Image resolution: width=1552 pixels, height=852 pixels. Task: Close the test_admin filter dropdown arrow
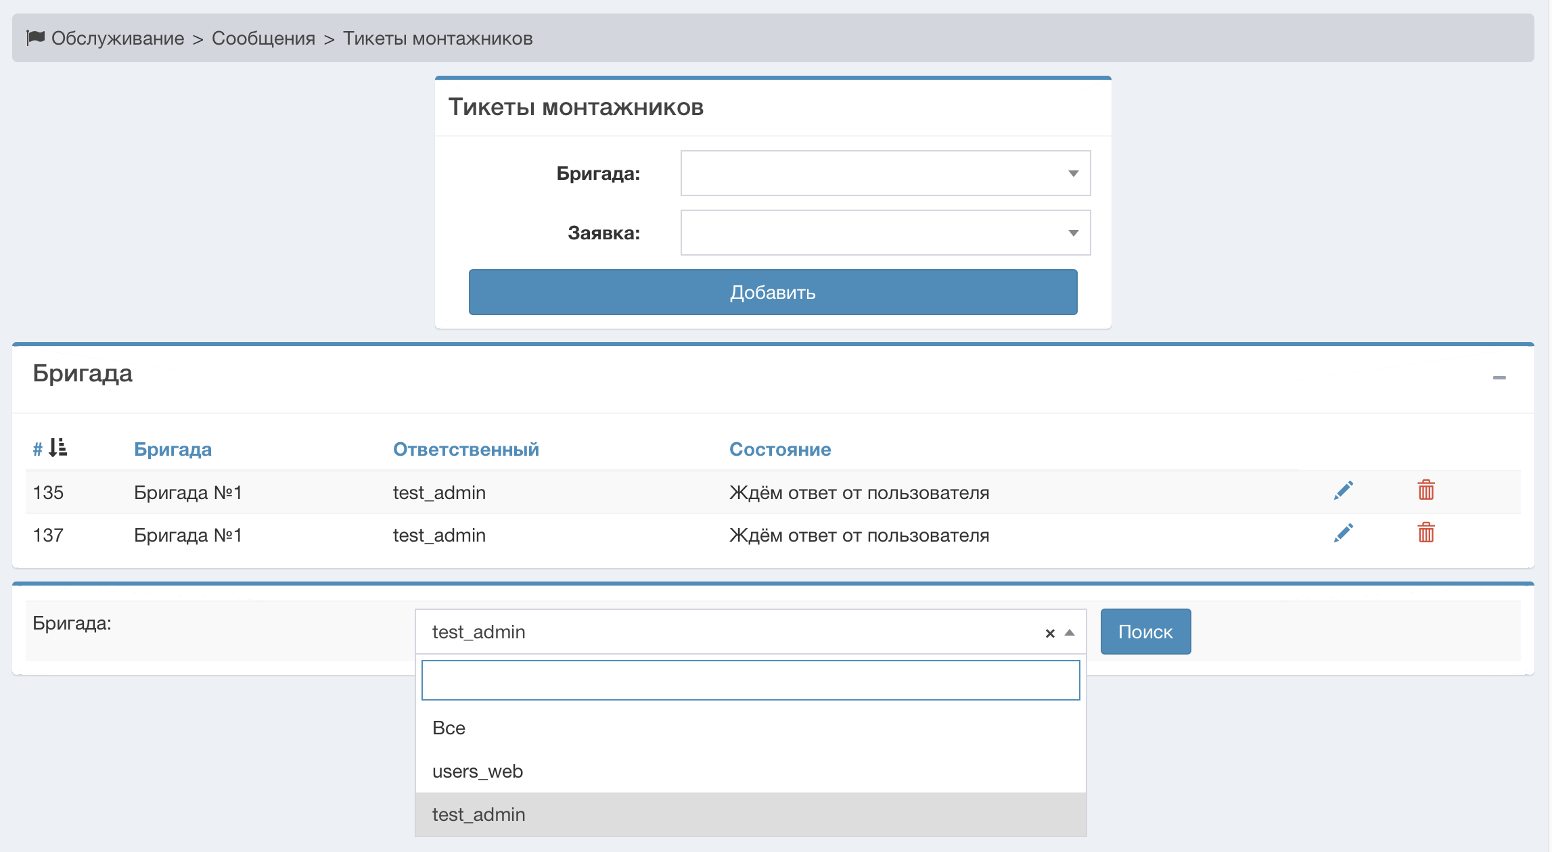click(x=1070, y=633)
